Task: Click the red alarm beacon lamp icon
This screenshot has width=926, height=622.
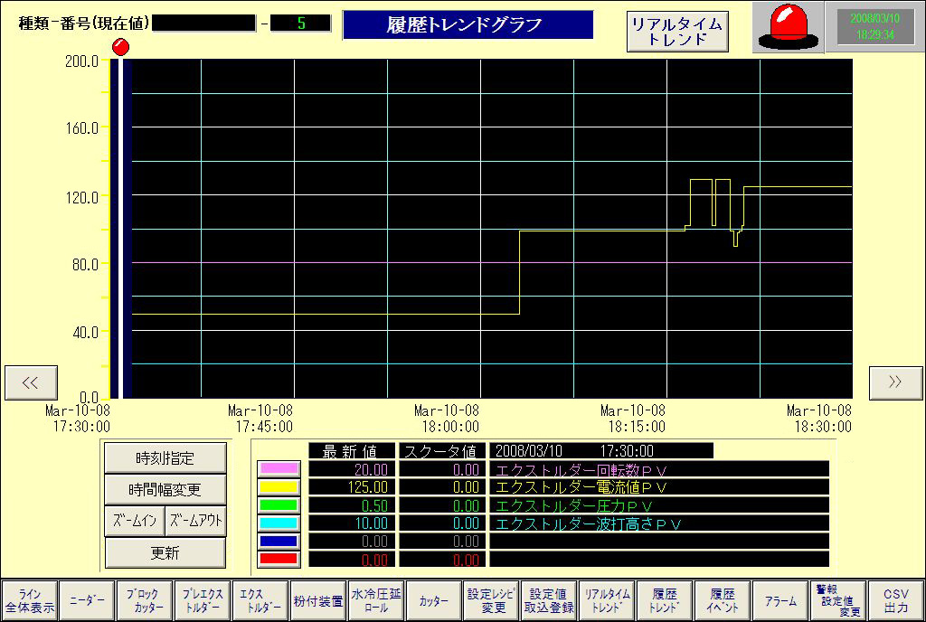Action: tap(788, 27)
